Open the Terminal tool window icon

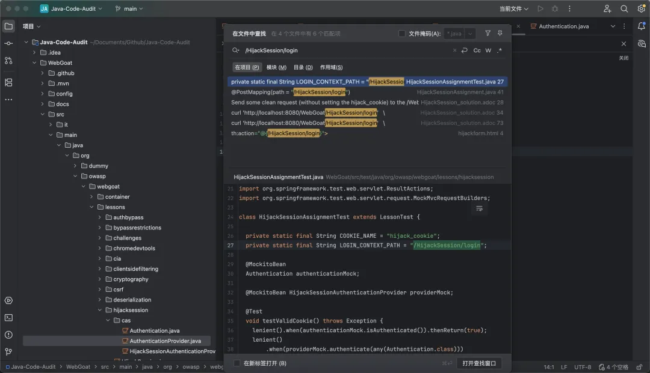[x=8, y=318]
